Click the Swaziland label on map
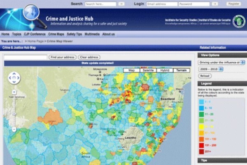The image size is (247, 165). click(x=168, y=99)
